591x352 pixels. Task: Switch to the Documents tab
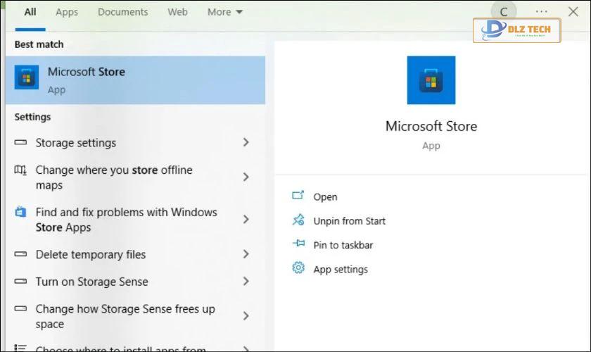tap(123, 12)
